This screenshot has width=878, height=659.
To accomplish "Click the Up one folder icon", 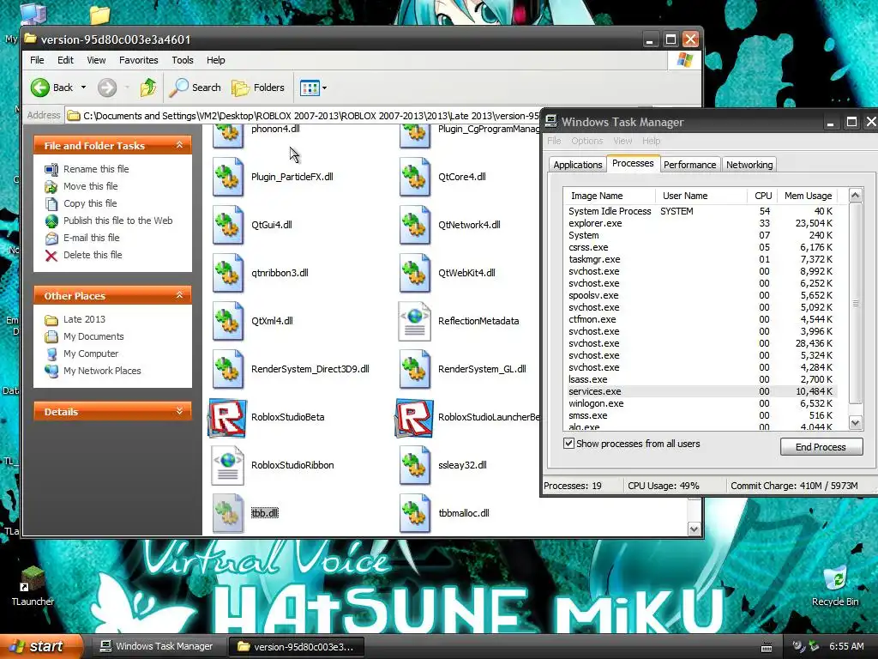I will (x=148, y=88).
